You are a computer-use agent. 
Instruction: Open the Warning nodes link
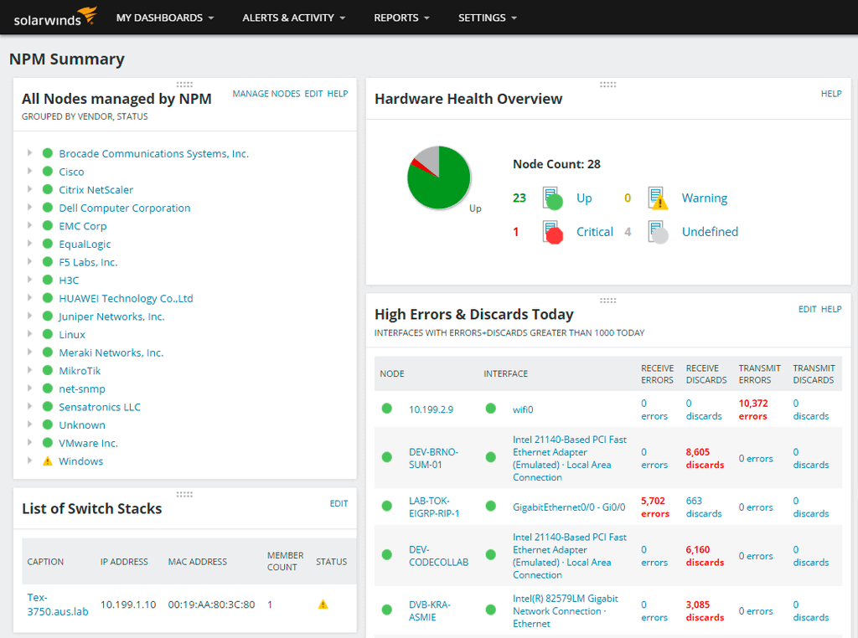(704, 198)
